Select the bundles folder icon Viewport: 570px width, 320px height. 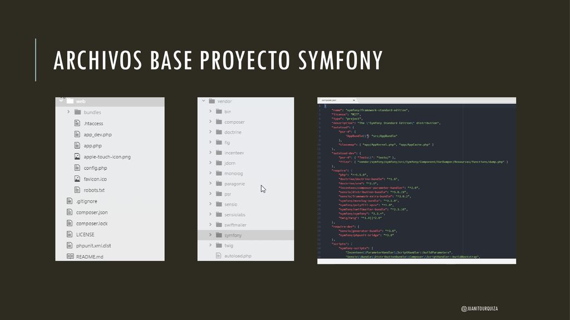(77, 112)
